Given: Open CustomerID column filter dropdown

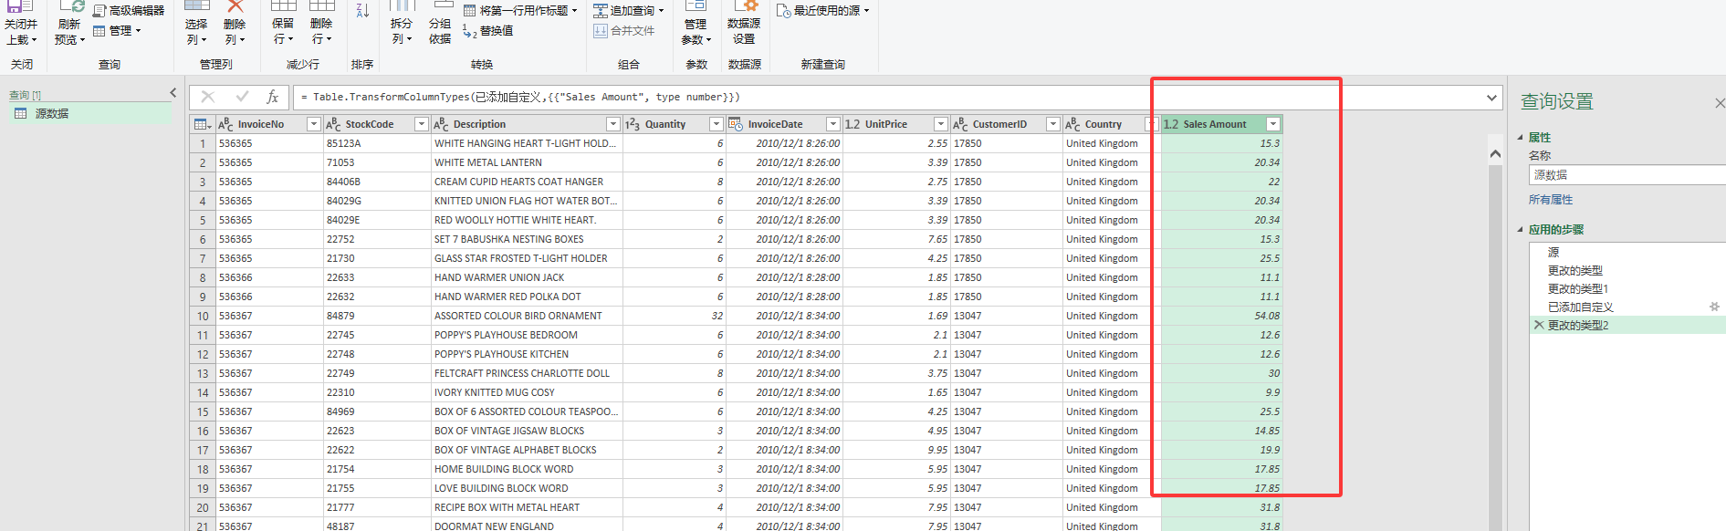Looking at the screenshot, I should (1053, 124).
